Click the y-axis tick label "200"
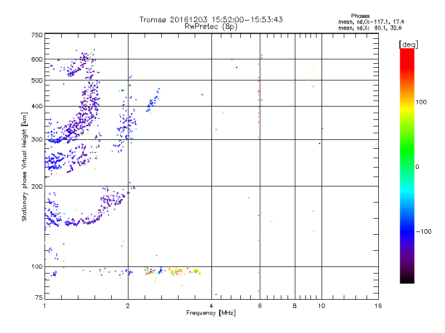Image resolution: width=445 pixels, height=333 pixels. click(37, 186)
